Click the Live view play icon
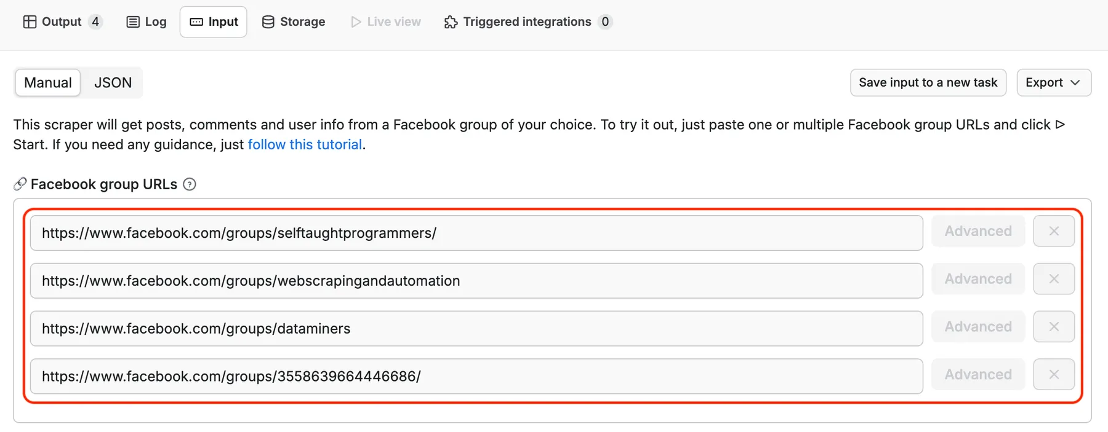The height and width of the screenshot is (432, 1108). [355, 22]
